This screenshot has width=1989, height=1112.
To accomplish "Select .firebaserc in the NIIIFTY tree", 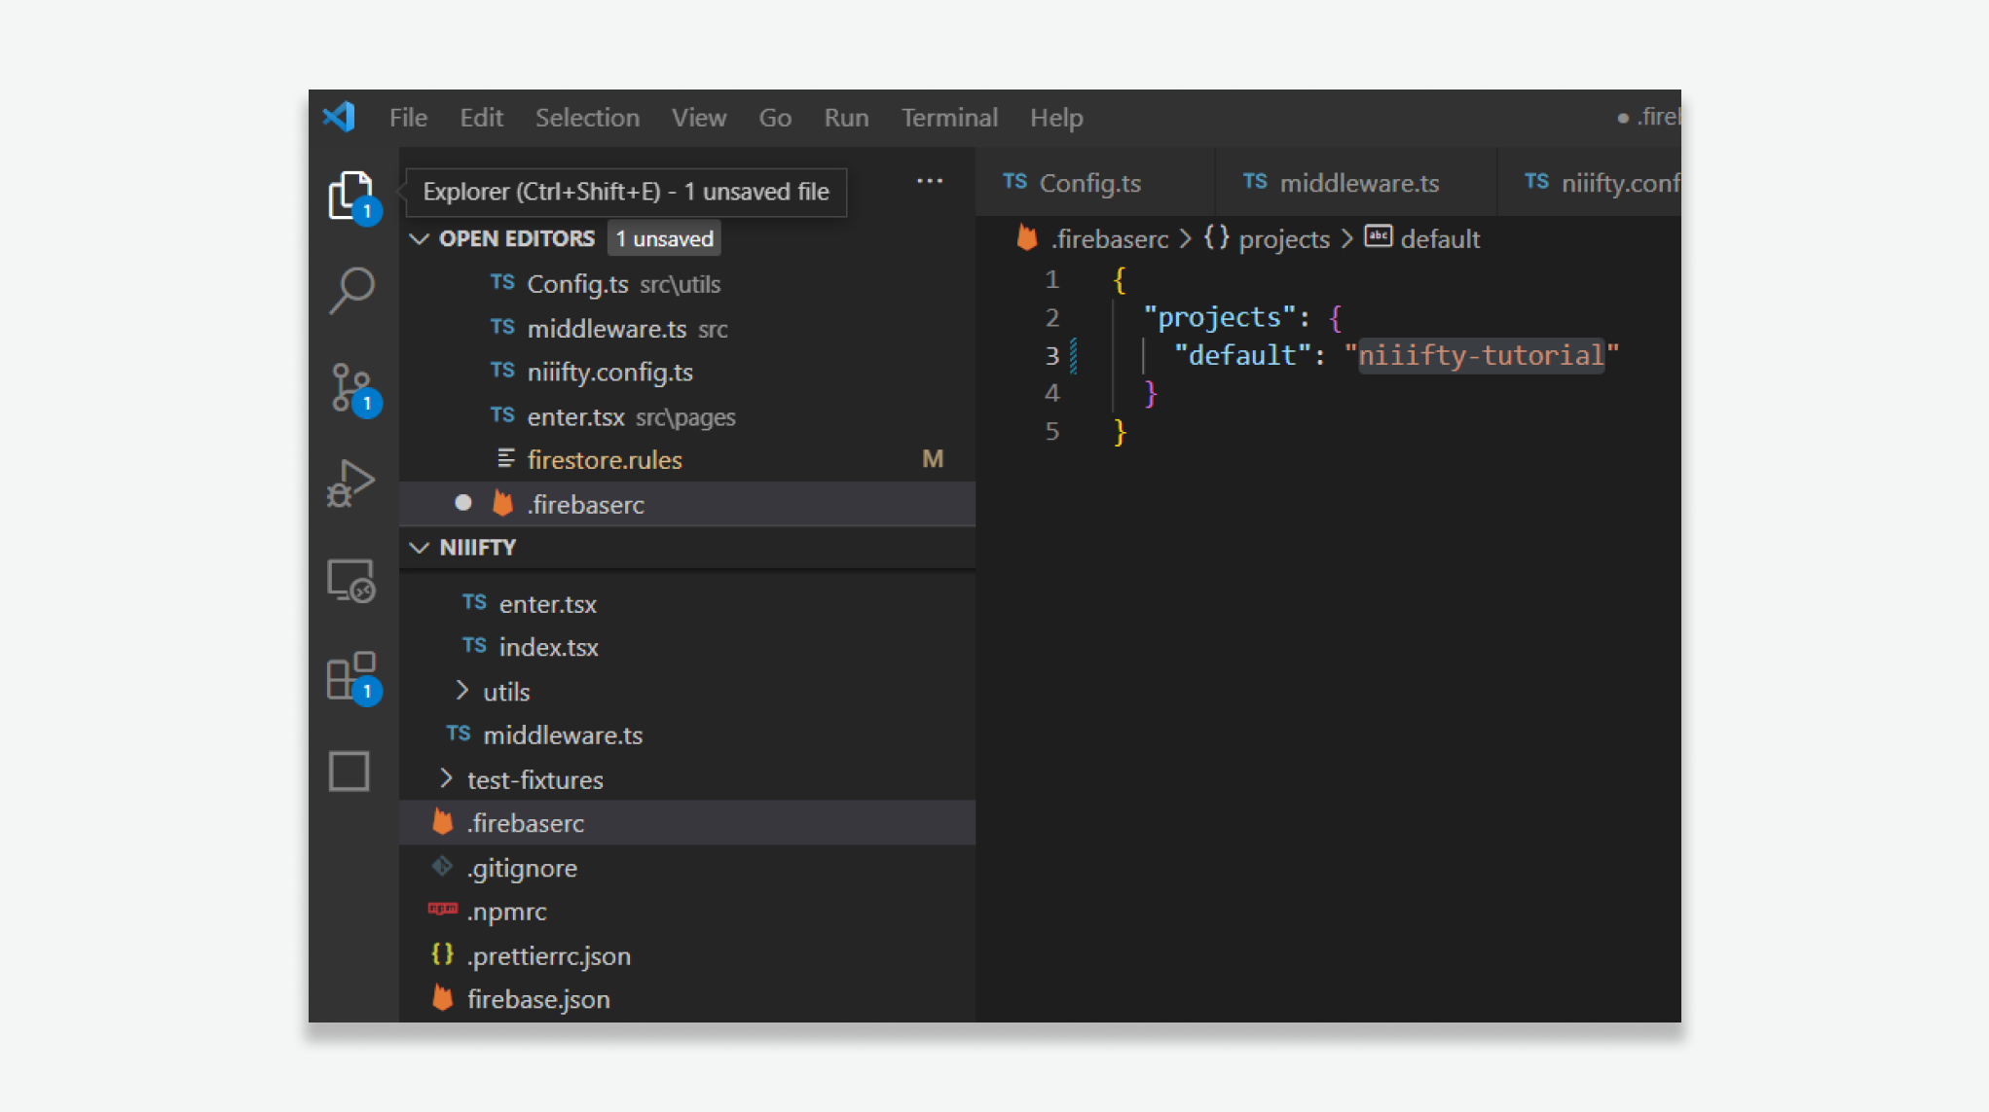I will [687, 823].
